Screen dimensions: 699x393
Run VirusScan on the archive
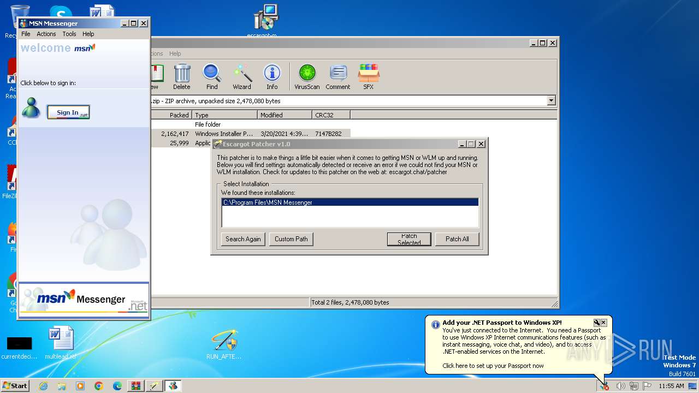point(307,76)
